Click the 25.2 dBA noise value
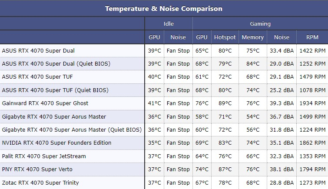The width and height of the screenshot is (328, 189). click(282, 90)
